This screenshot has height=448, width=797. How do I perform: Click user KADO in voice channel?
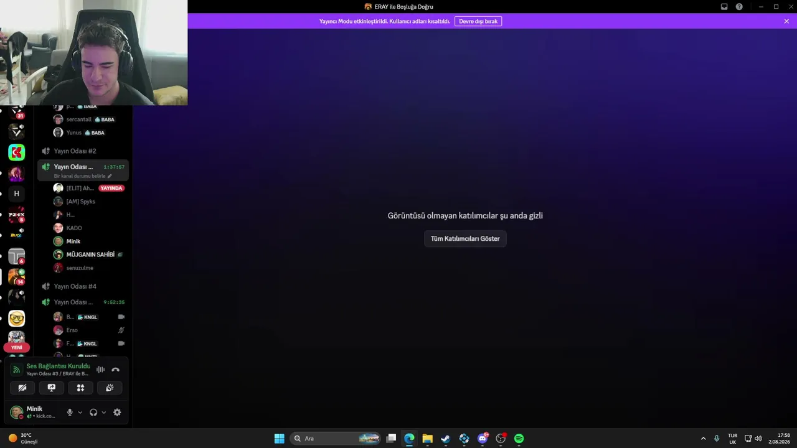74,228
